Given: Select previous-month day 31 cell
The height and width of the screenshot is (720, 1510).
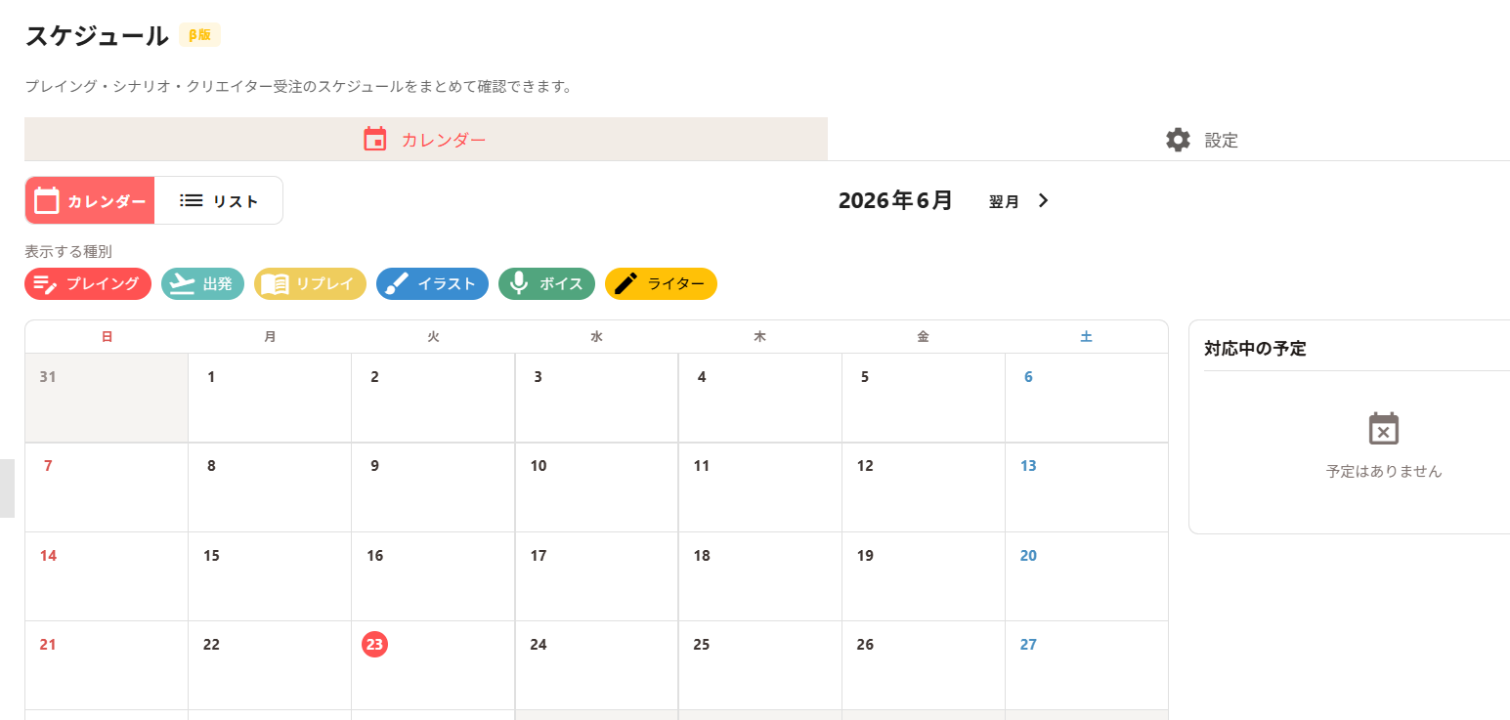Looking at the screenshot, I should 107,398.
